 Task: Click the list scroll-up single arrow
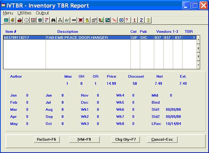pyautogui.click(x=198, y=39)
